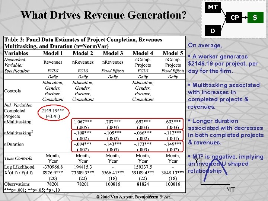Viewport: 268px width, 201px height.
Task: Click the standard error (43.41)
Action: [53, 116]
